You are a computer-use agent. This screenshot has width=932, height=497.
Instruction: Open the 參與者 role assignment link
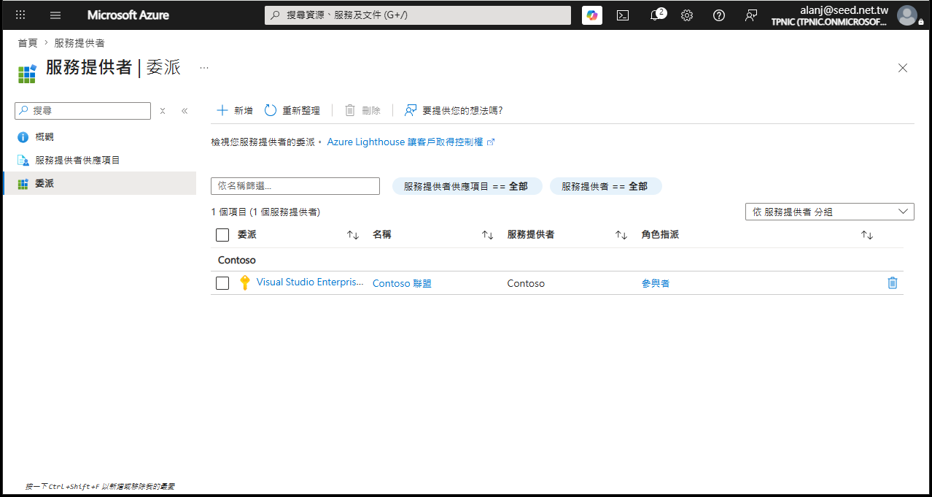point(656,283)
